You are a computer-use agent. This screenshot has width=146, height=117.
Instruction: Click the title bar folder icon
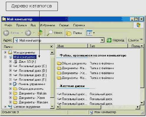pos(4,19)
